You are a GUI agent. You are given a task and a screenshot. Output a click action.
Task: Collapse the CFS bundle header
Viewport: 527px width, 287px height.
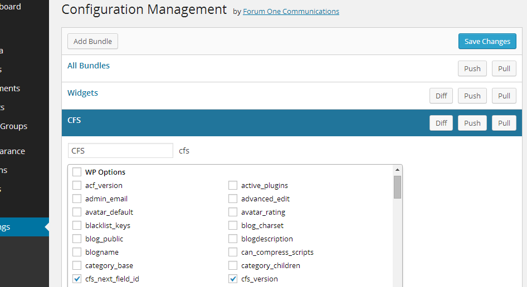coord(74,120)
